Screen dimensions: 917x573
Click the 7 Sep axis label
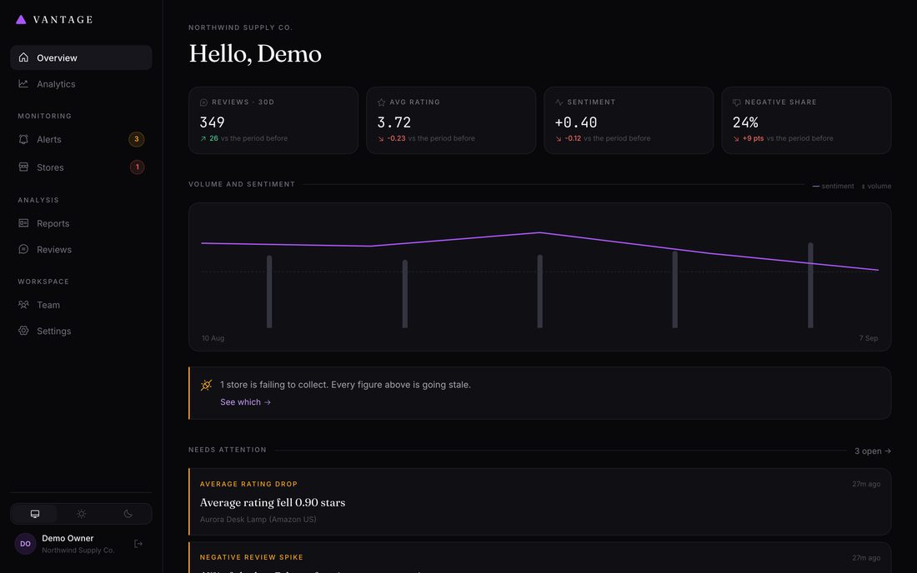click(x=869, y=338)
